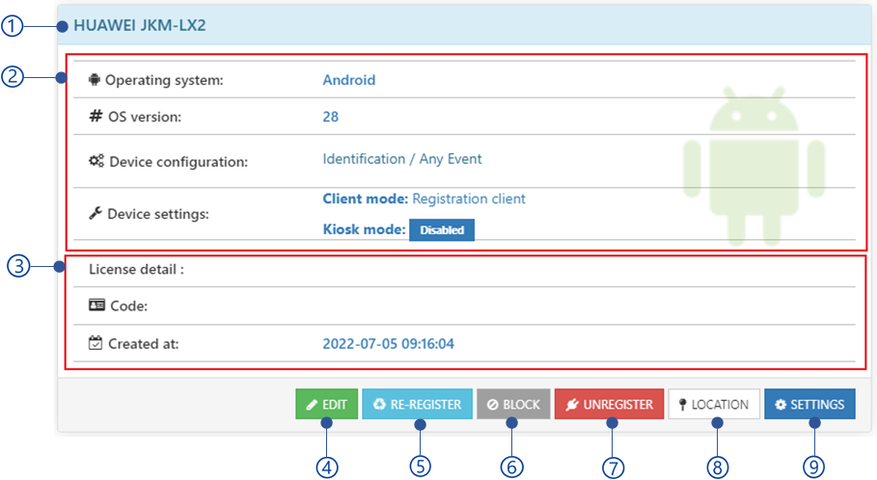The width and height of the screenshot is (877, 480).
Task: Block the device with the BLOCK button
Action: (x=513, y=404)
